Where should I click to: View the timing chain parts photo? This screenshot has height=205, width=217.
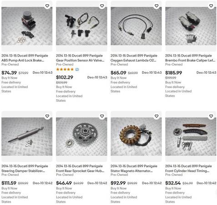click(x=191, y=136)
